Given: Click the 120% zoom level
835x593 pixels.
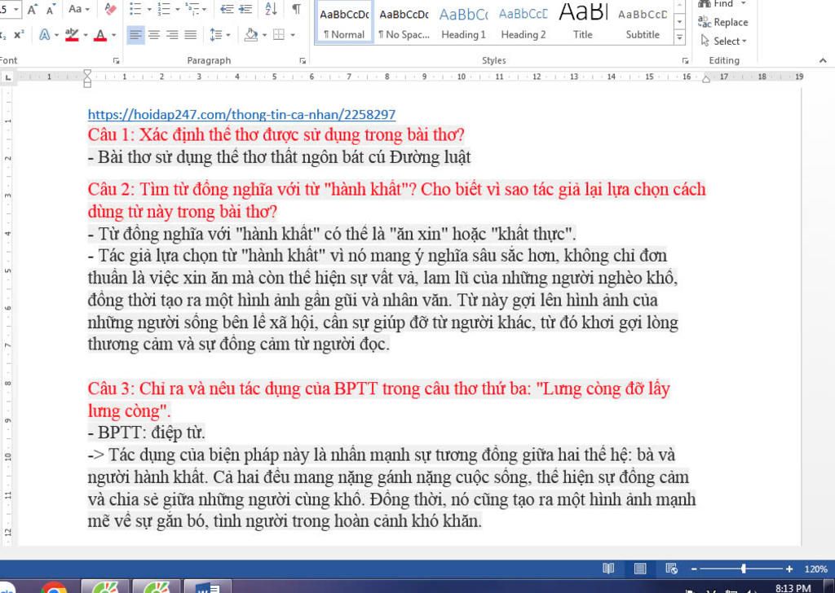Looking at the screenshot, I should pos(815,569).
